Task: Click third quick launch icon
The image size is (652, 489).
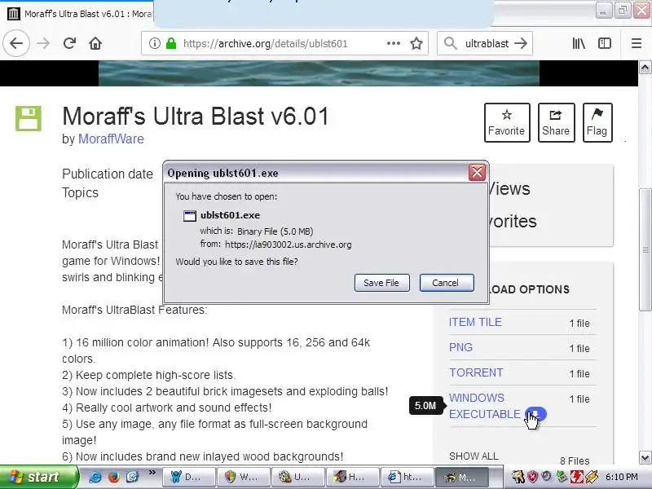Action: click(x=132, y=477)
